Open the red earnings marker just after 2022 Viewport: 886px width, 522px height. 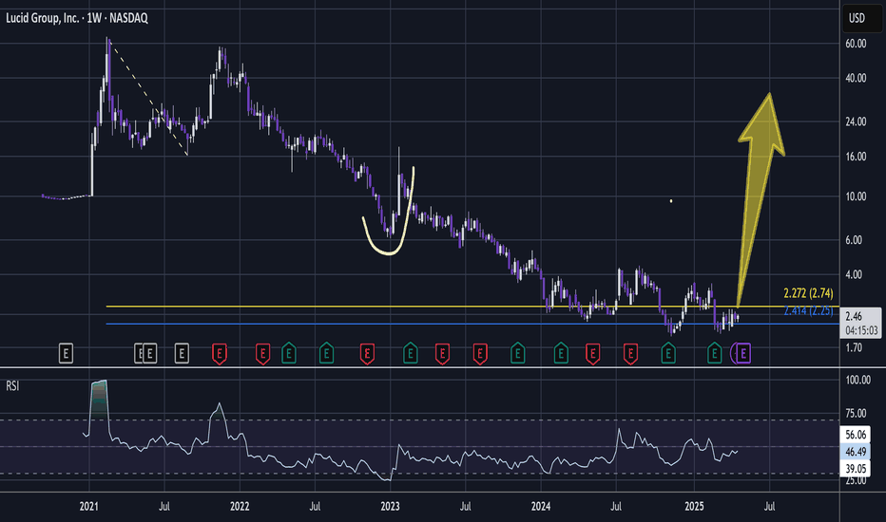coord(262,354)
